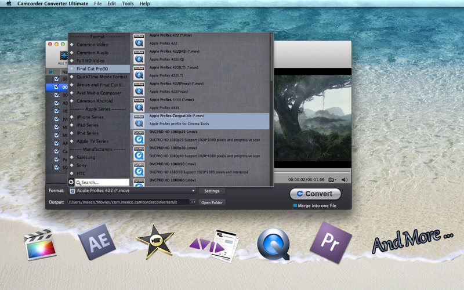Open the Format dropdown showing Apple ProRes 422

point(133,191)
